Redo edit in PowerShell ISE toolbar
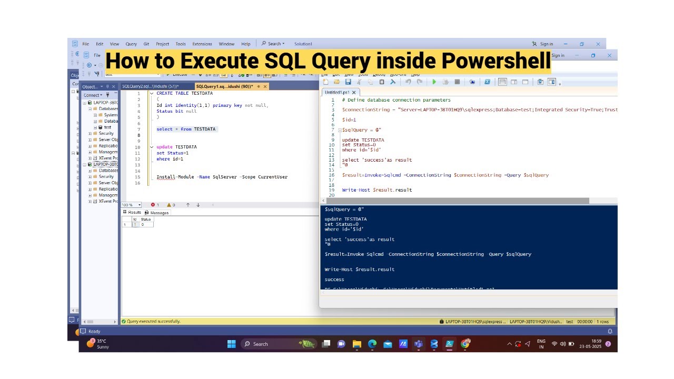 pos(420,82)
